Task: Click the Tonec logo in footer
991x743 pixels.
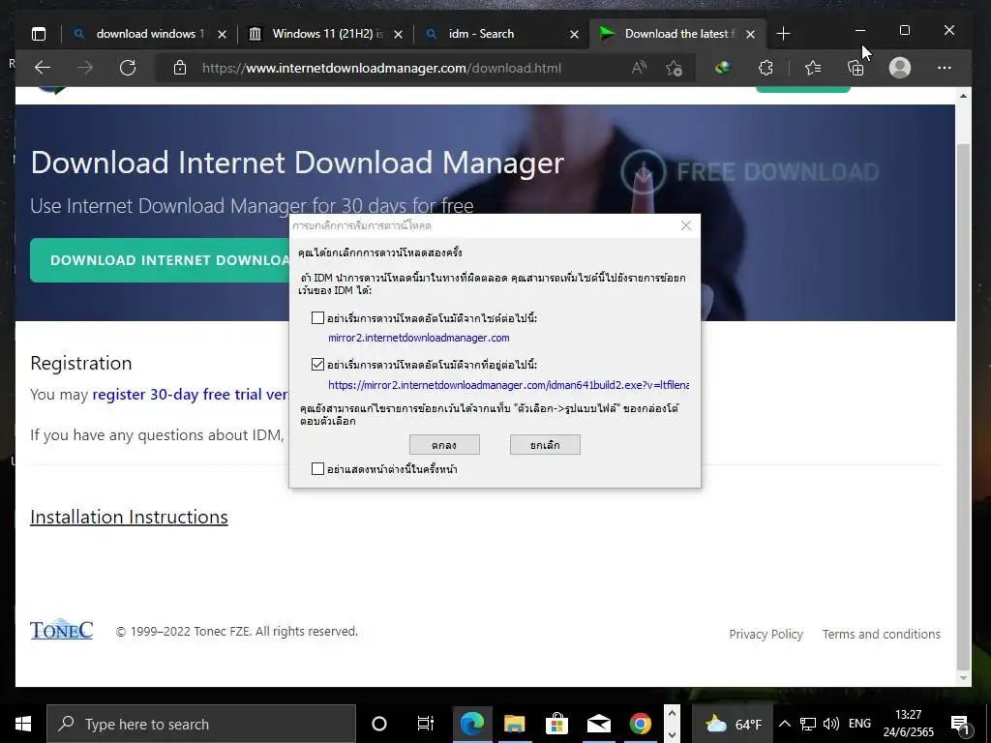Action: [x=61, y=629]
